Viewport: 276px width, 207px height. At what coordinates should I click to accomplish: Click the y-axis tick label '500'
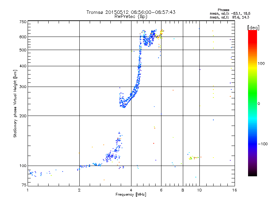(23, 50)
